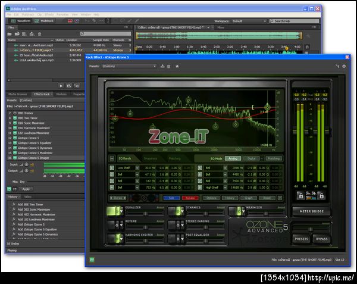Open the Effects Rack tab
The height and width of the screenshot is (284, 357).
point(42,94)
